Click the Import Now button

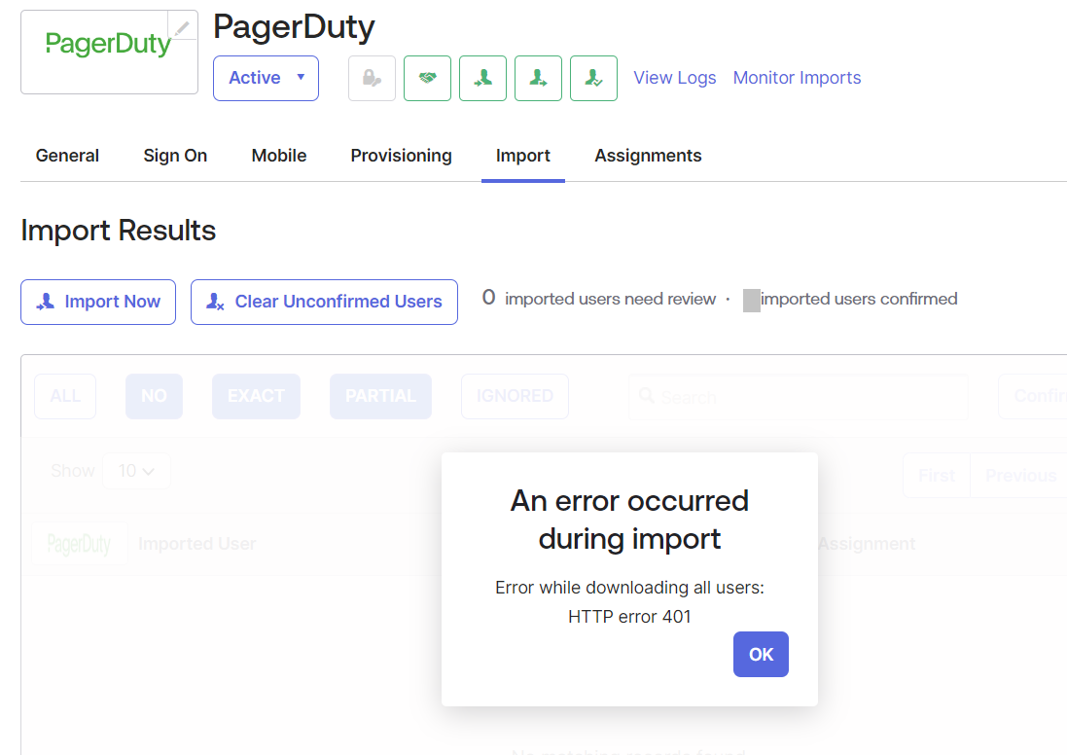pyautogui.click(x=98, y=302)
